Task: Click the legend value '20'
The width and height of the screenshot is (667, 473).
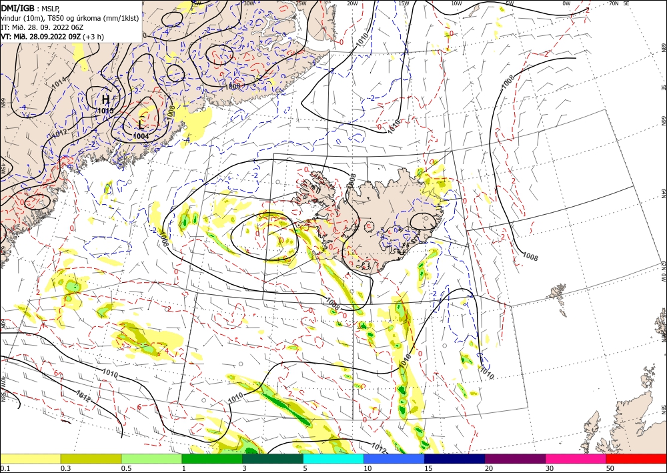Action: tap(489, 468)
